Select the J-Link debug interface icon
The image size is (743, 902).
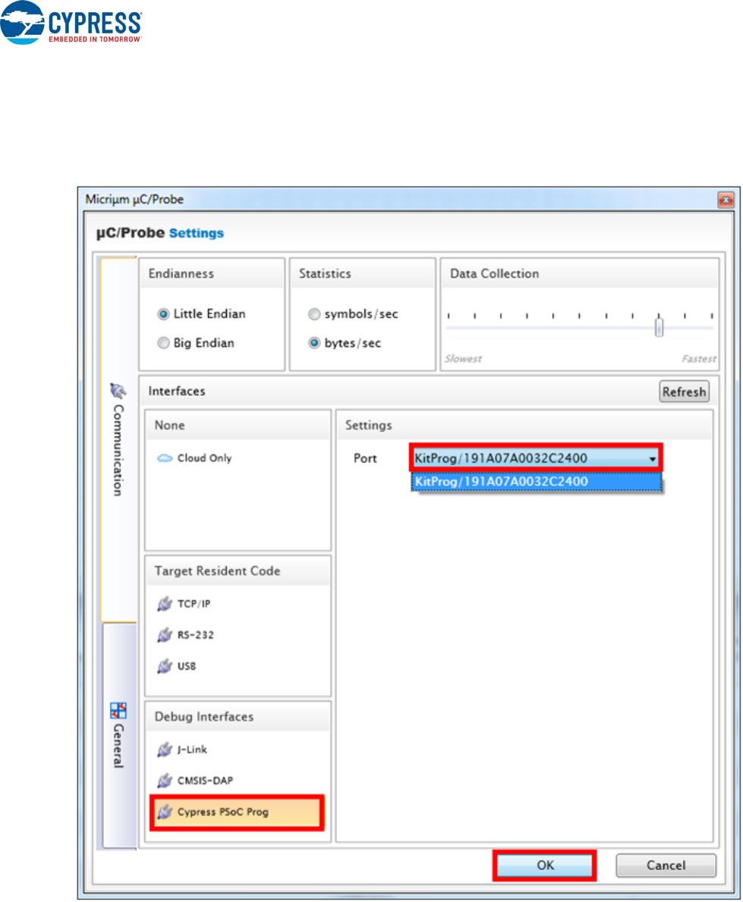[165, 750]
